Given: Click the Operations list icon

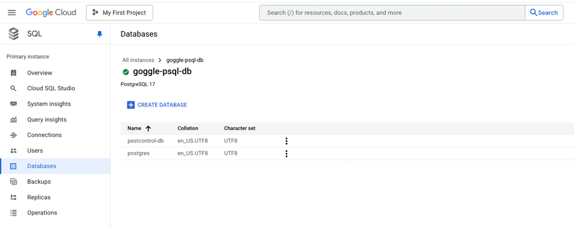Looking at the screenshot, I should click(x=14, y=213).
